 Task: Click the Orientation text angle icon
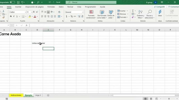[52, 12]
